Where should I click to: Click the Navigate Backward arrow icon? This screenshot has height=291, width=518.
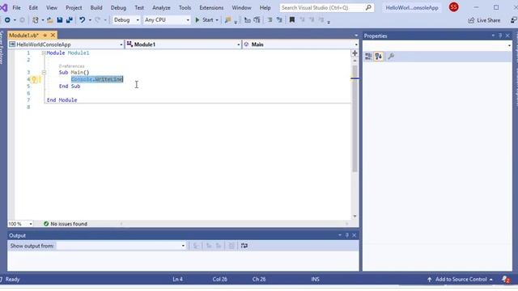(7, 20)
